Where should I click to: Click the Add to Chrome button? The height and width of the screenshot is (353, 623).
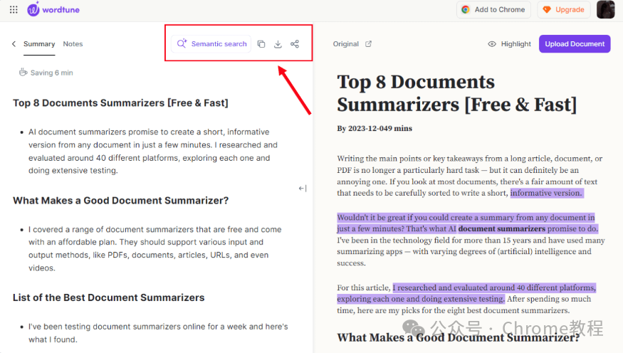(493, 9)
